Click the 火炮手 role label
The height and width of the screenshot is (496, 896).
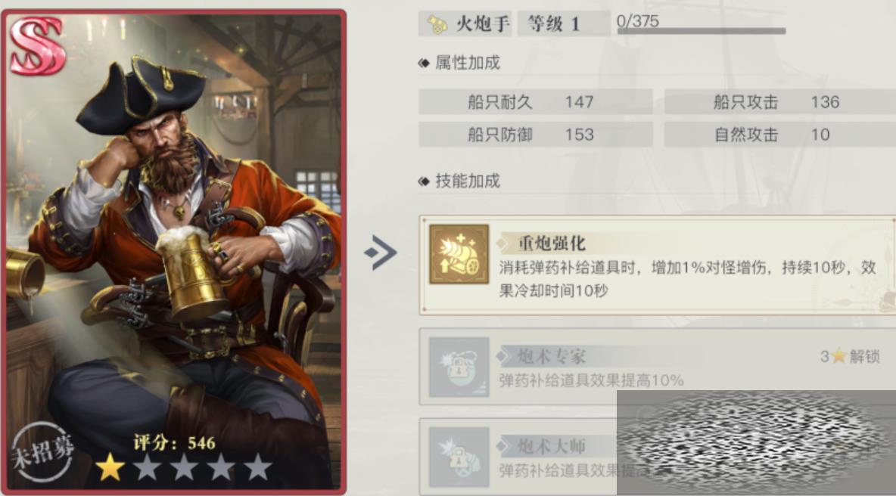pos(482,24)
